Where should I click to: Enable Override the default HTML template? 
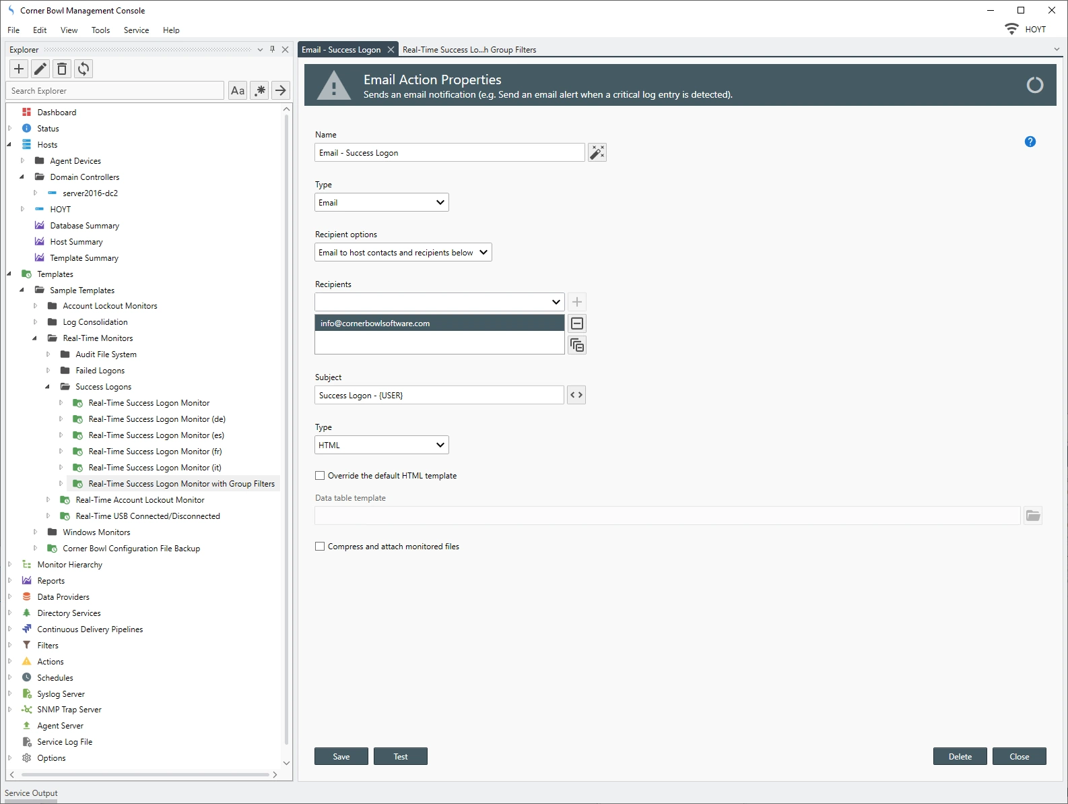[x=320, y=476]
